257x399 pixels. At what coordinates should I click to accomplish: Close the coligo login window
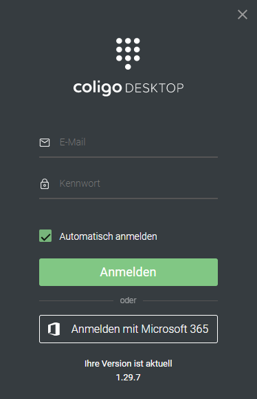click(243, 14)
